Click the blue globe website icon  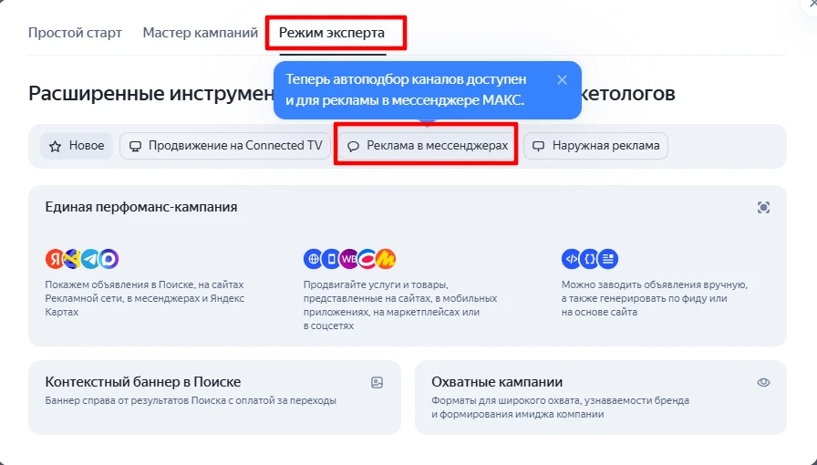click(313, 259)
